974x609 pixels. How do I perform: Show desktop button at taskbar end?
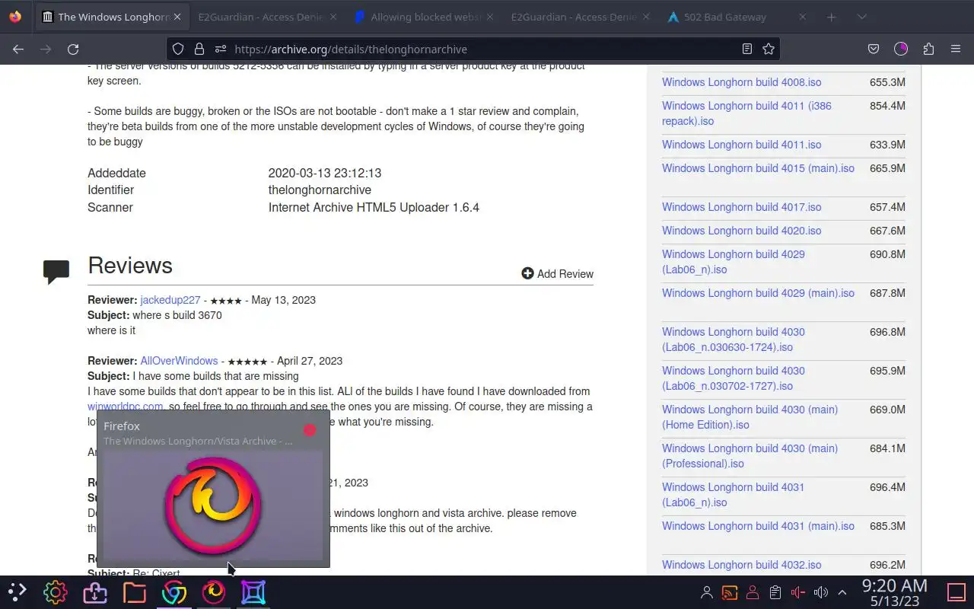click(x=956, y=592)
